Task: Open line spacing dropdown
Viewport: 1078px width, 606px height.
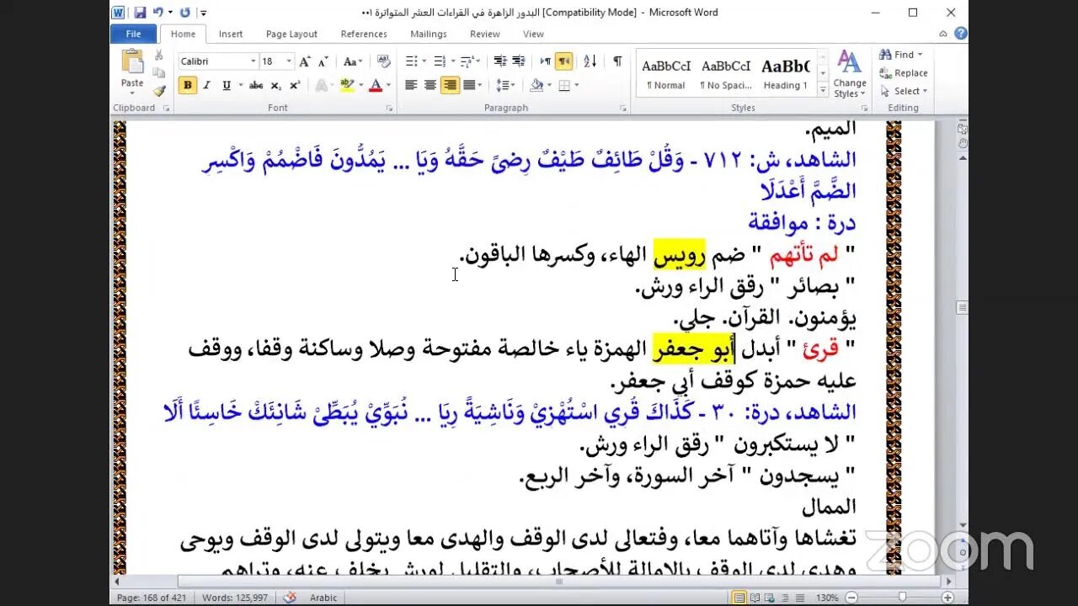Action: click(505, 85)
